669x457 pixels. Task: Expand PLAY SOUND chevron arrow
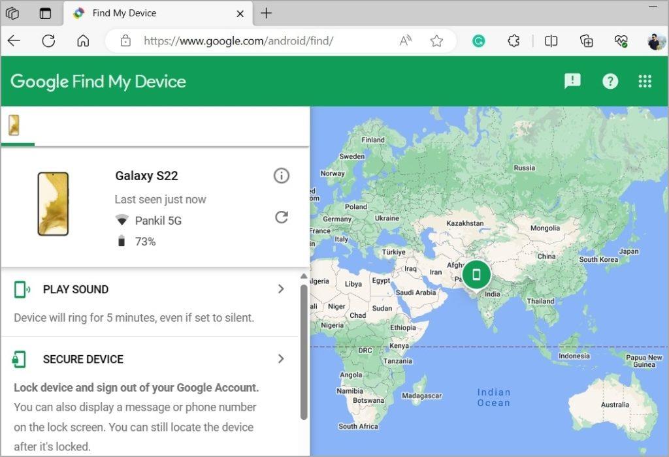coord(281,289)
